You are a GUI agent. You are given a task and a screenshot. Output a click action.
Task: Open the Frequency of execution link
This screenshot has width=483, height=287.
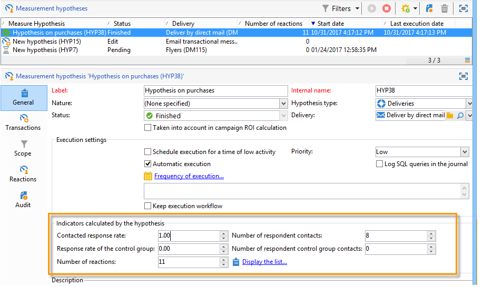tap(189, 176)
